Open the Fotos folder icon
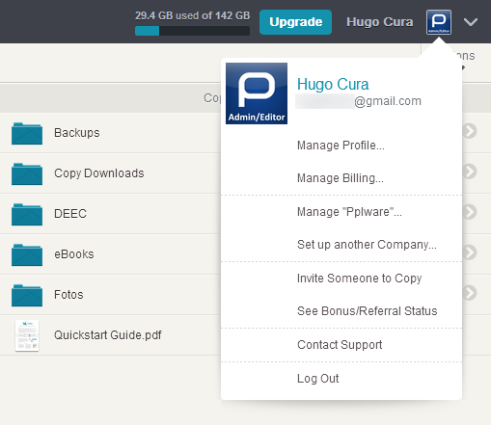 [x=27, y=296]
